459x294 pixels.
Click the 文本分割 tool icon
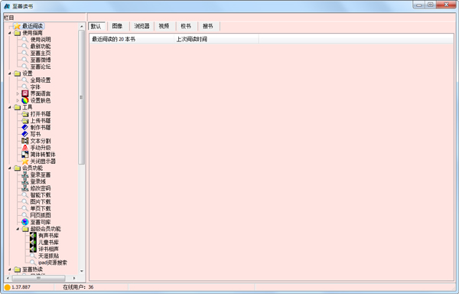tap(25, 141)
